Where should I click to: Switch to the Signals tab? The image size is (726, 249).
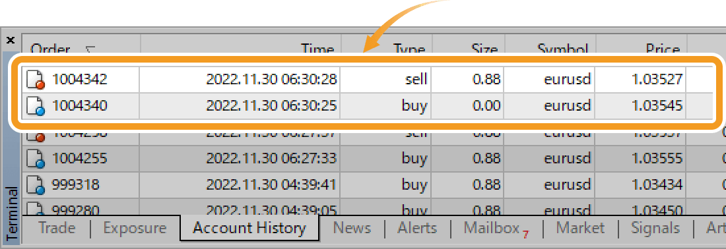pos(655,228)
